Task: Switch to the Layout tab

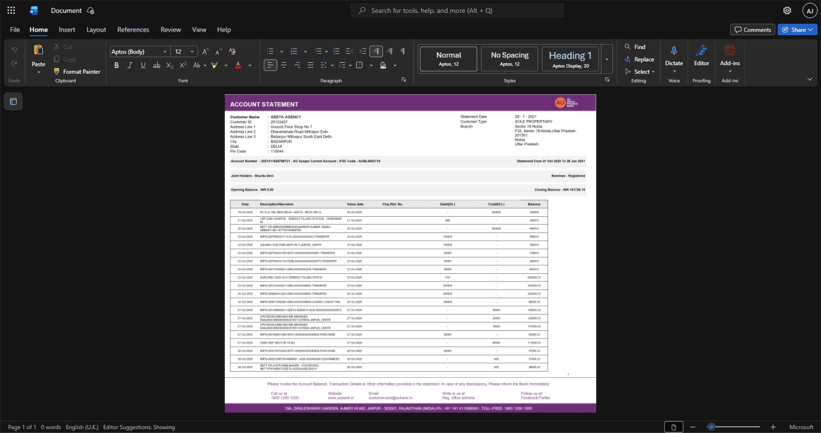Action: point(96,29)
